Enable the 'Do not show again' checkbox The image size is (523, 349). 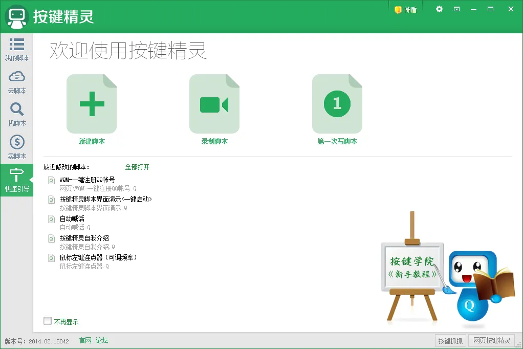tap(48, 321)
